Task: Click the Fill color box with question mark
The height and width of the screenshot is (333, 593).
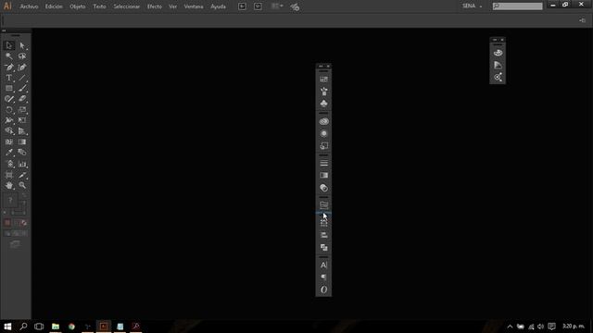Action: (x=10, y=200)
